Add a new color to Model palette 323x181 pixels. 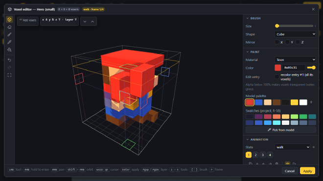click(311, 102)
